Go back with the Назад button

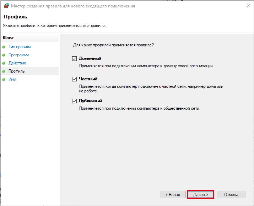(172, 195)
